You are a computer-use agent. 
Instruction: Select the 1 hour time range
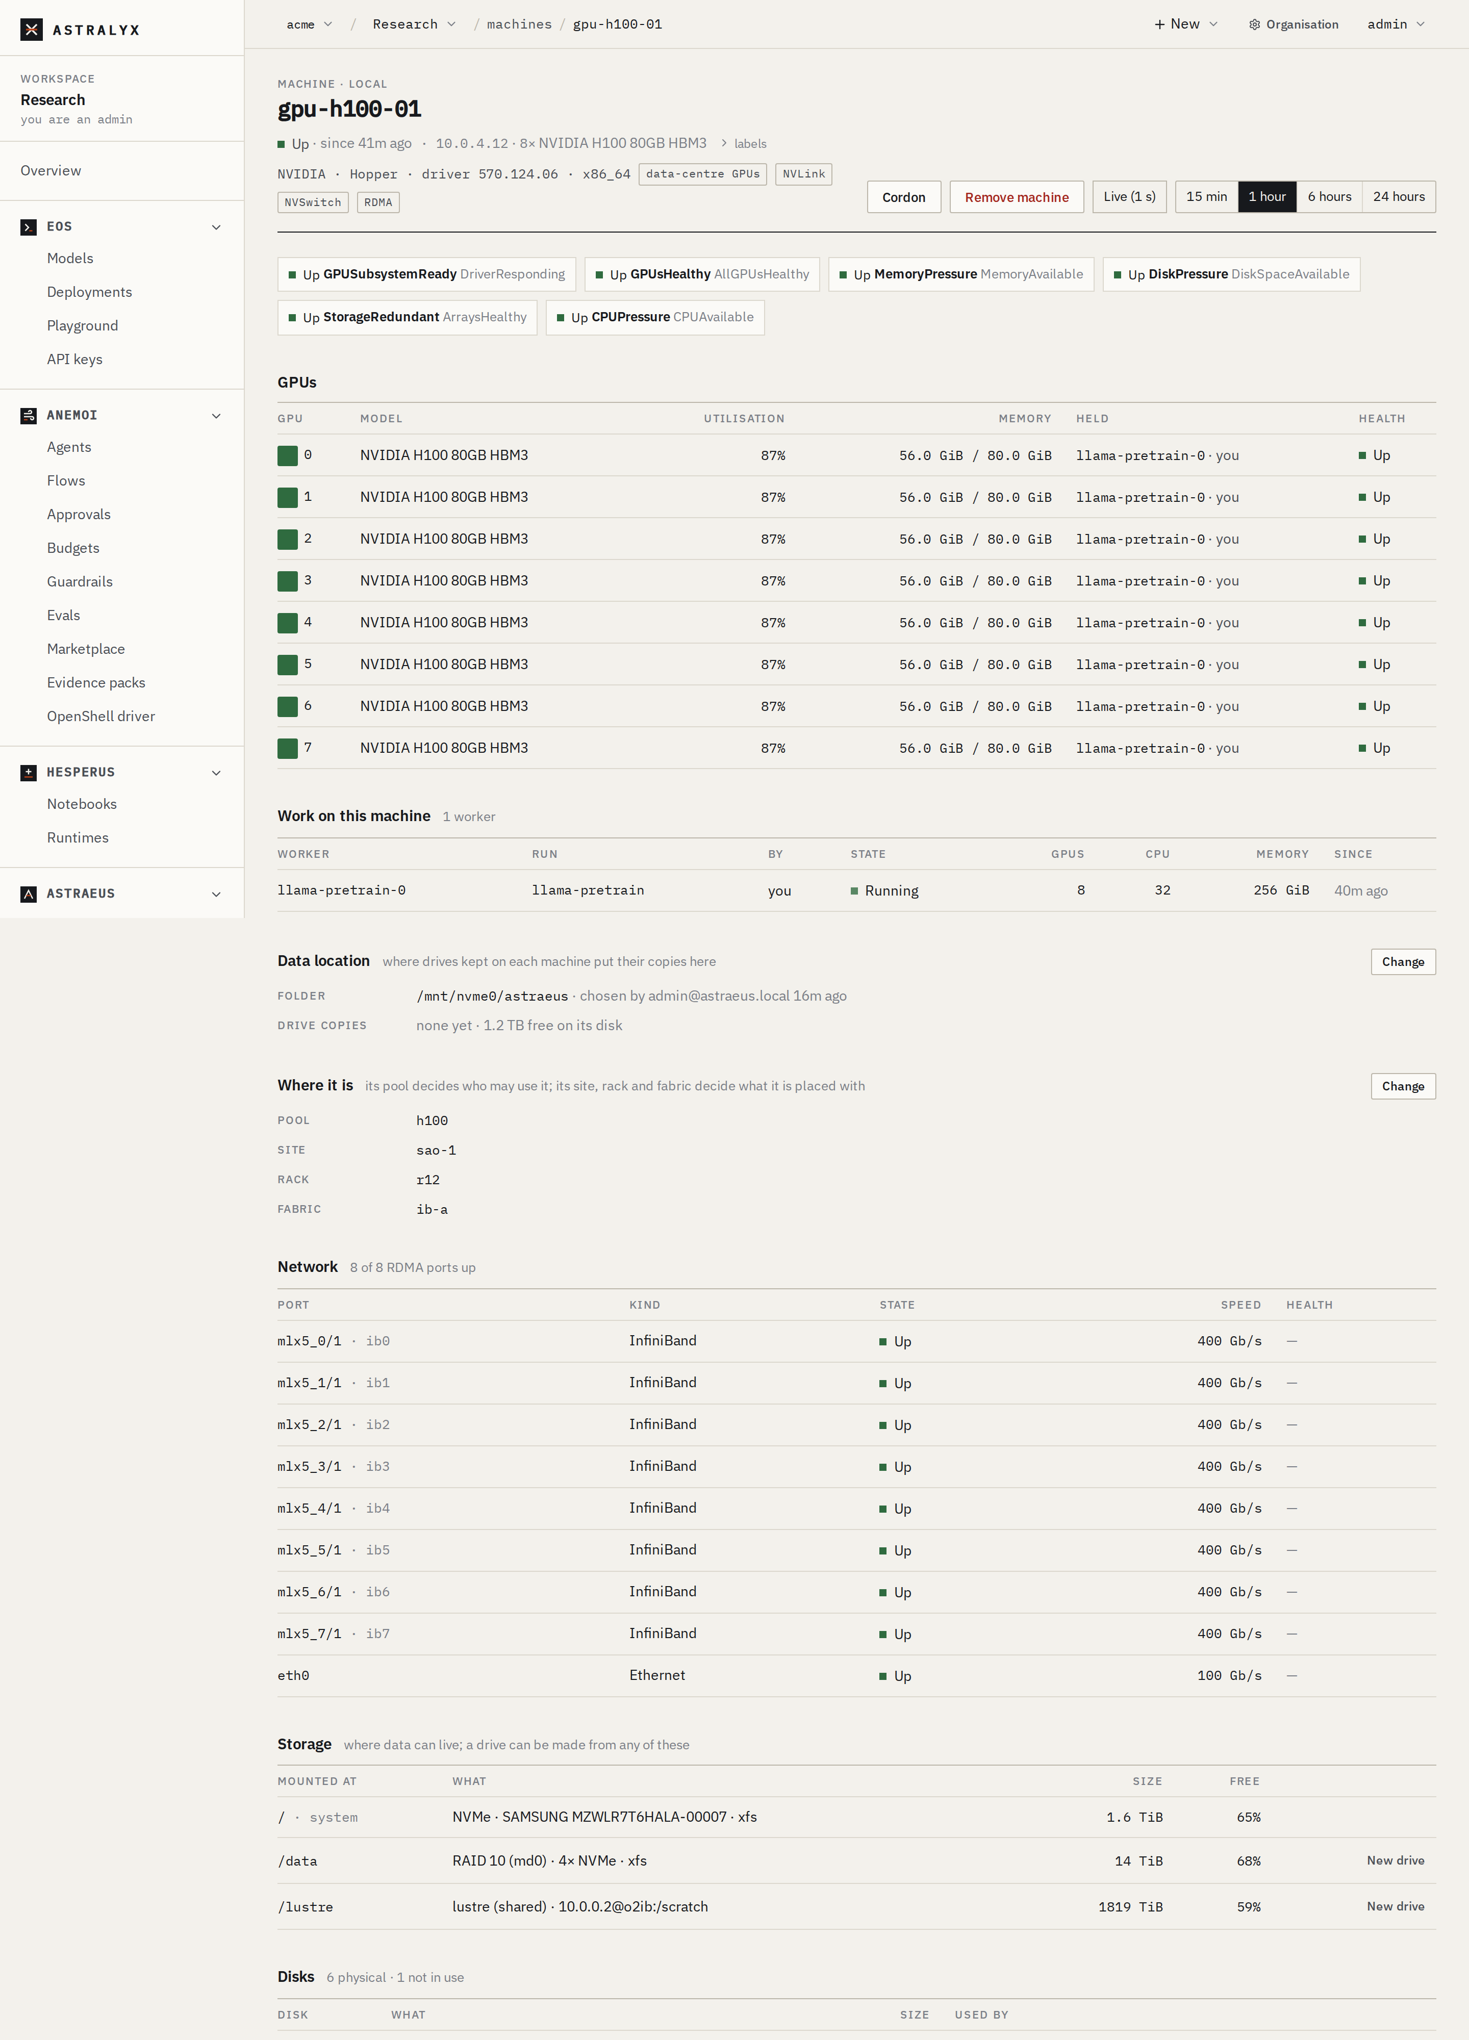(x=1267, y=197)
